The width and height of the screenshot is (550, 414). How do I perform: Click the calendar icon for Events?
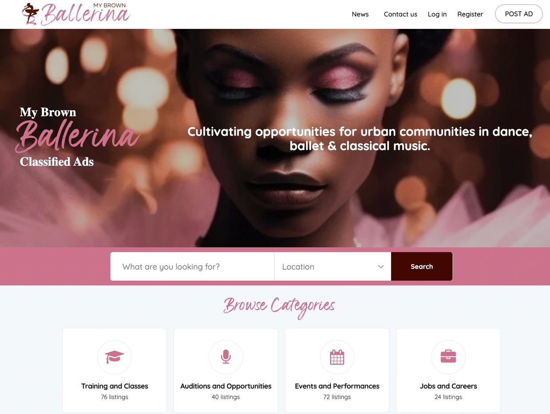point(337,357)
